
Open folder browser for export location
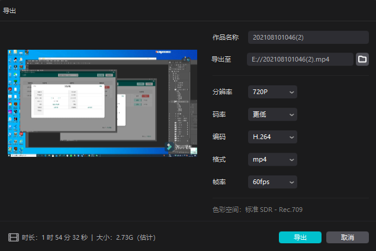pyautogui.click(x=362, y=59)
